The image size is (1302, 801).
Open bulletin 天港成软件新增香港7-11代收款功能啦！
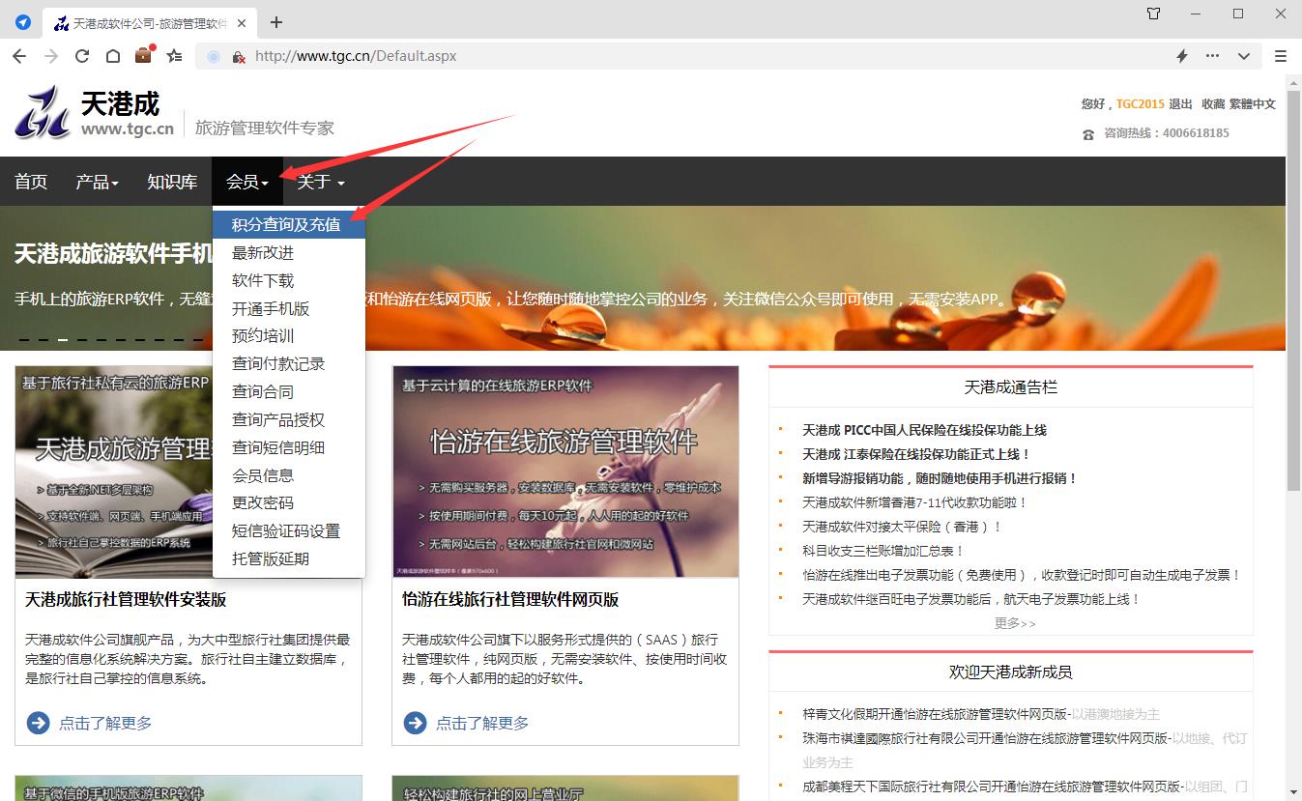tap(914, 502)
